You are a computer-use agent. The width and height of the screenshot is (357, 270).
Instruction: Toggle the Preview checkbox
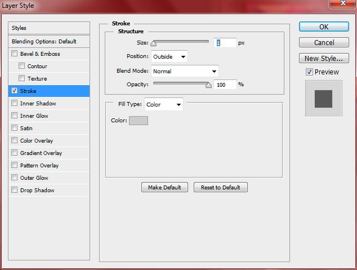pyautogui.click(x=309, y=72)
